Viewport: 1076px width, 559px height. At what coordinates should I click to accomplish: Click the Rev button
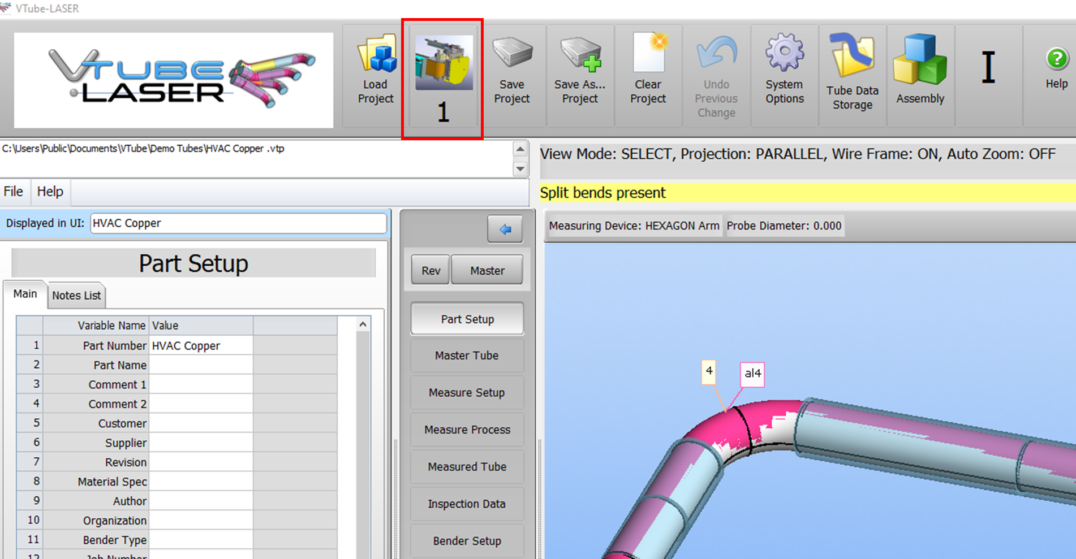(x=431, y=270)
